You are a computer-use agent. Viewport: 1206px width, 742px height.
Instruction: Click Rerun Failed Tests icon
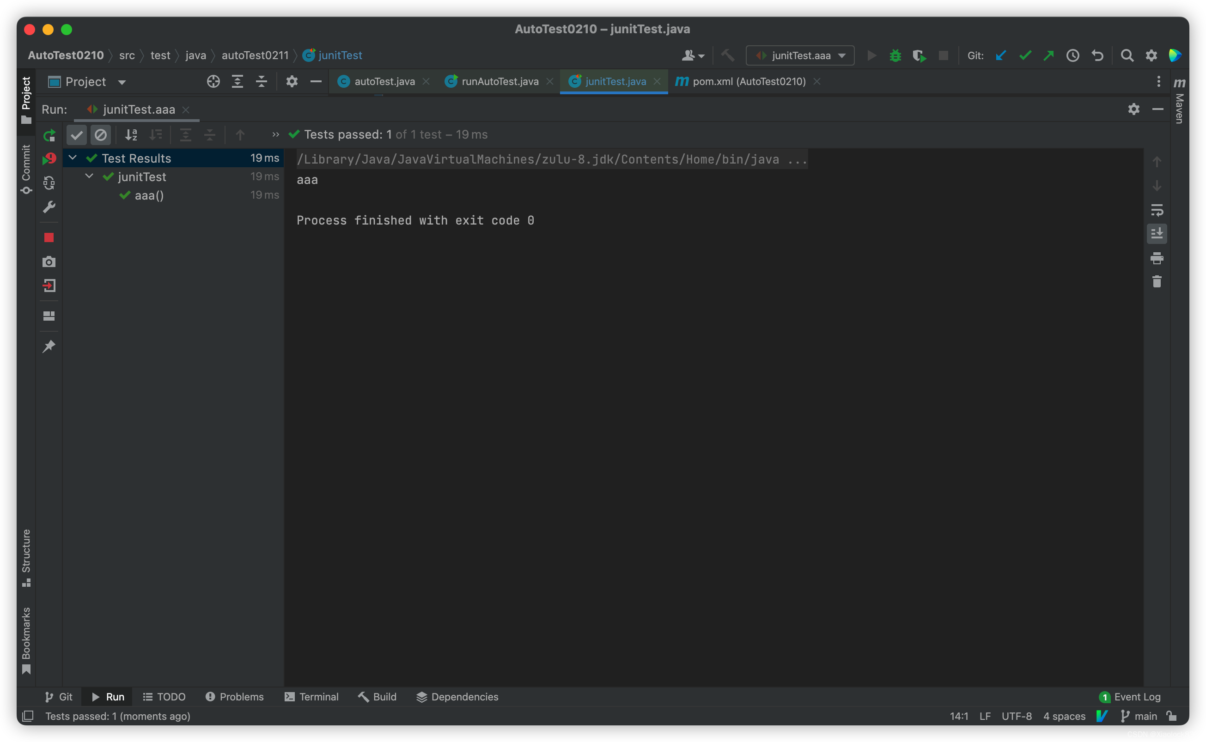coord(49,159)
